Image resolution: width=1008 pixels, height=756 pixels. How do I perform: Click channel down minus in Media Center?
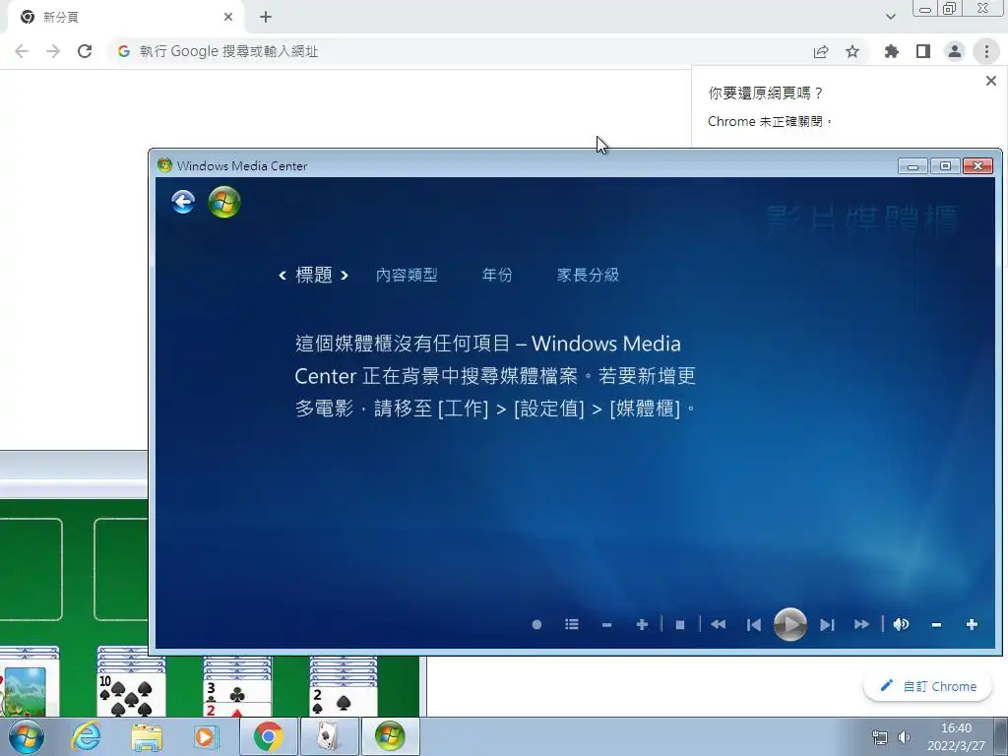coord(606,624)
